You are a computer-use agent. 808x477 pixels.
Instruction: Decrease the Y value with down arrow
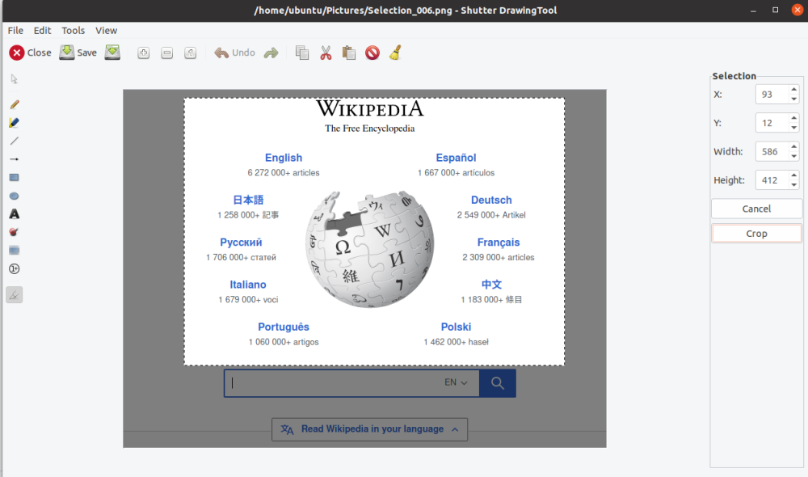pos(794,128)
